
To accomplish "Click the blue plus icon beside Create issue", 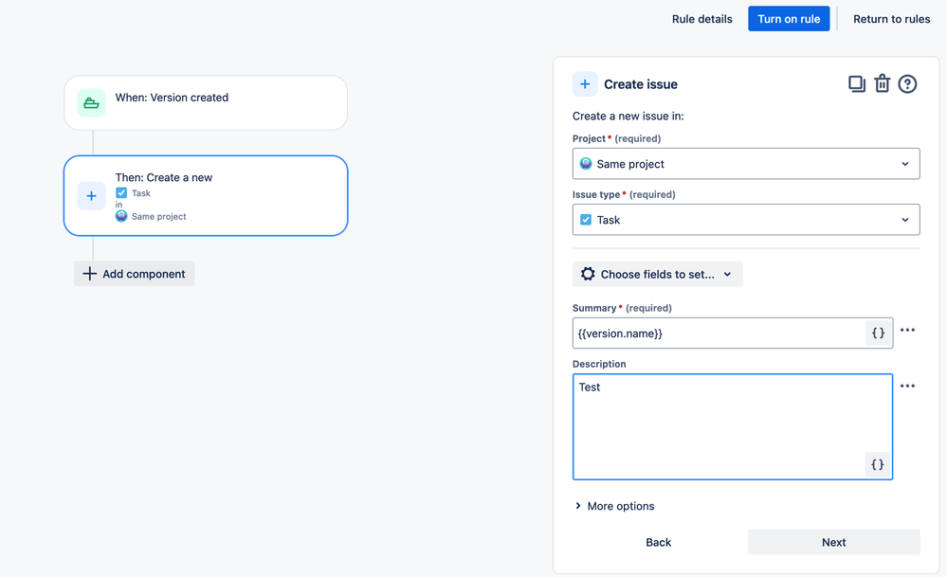I will coord(585,84).
